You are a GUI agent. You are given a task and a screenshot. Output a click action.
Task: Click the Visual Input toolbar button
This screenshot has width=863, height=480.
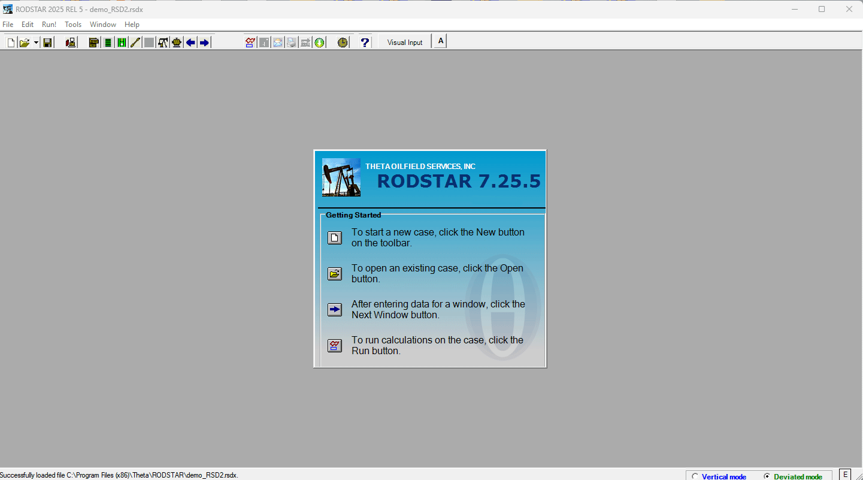click(405, 43)
